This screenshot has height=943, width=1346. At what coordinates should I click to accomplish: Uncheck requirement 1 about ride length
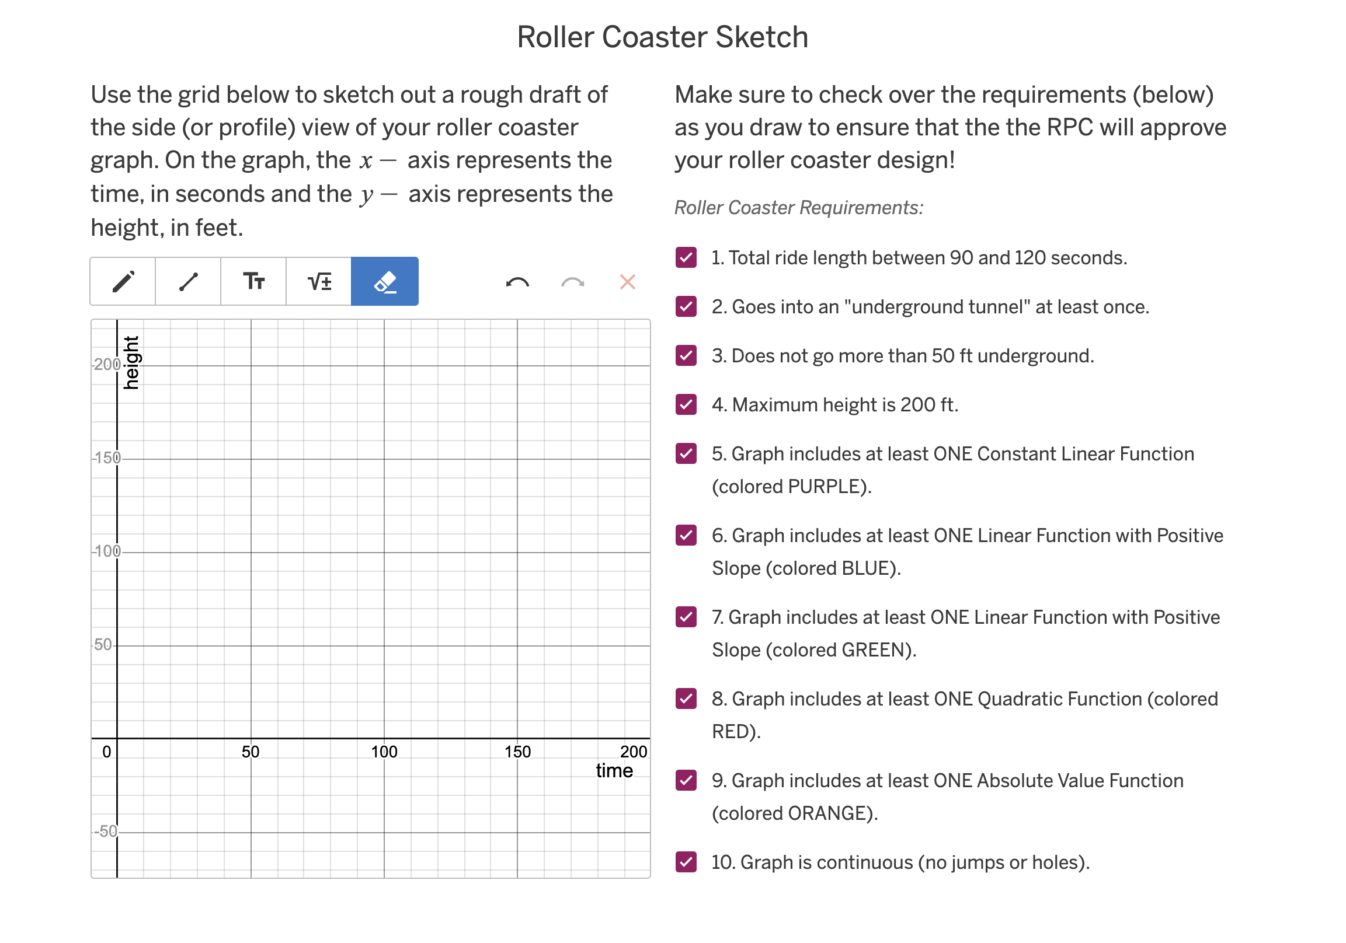coord(686,257)
